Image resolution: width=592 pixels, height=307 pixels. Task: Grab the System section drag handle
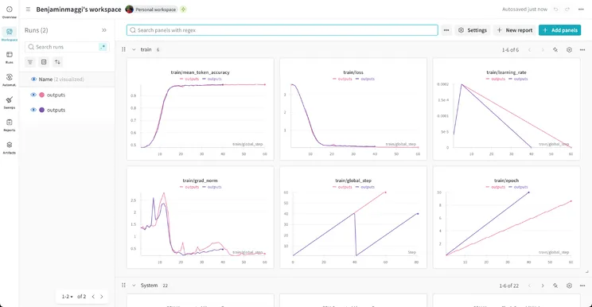tap(123, 286)
